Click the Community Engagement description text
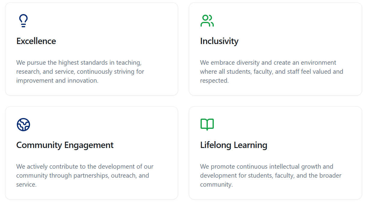Viewport: 366px width, 204px height. tap(85, 176)
